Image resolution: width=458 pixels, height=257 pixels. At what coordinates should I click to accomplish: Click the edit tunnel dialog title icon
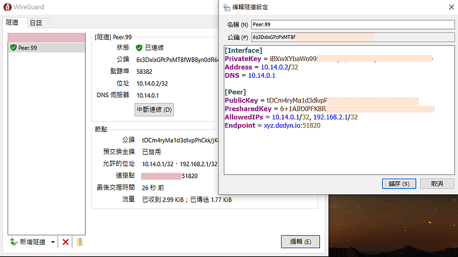(227, 7)
